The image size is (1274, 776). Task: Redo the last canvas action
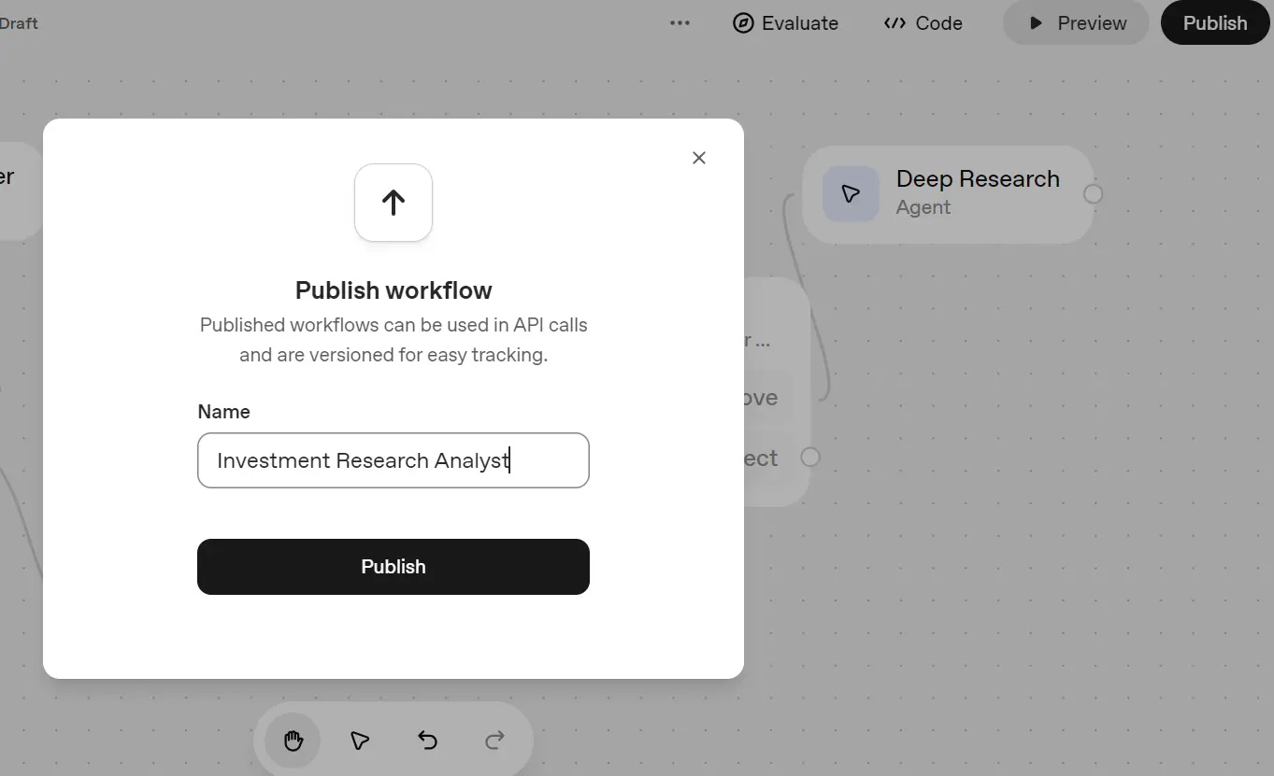click(494, 740)
